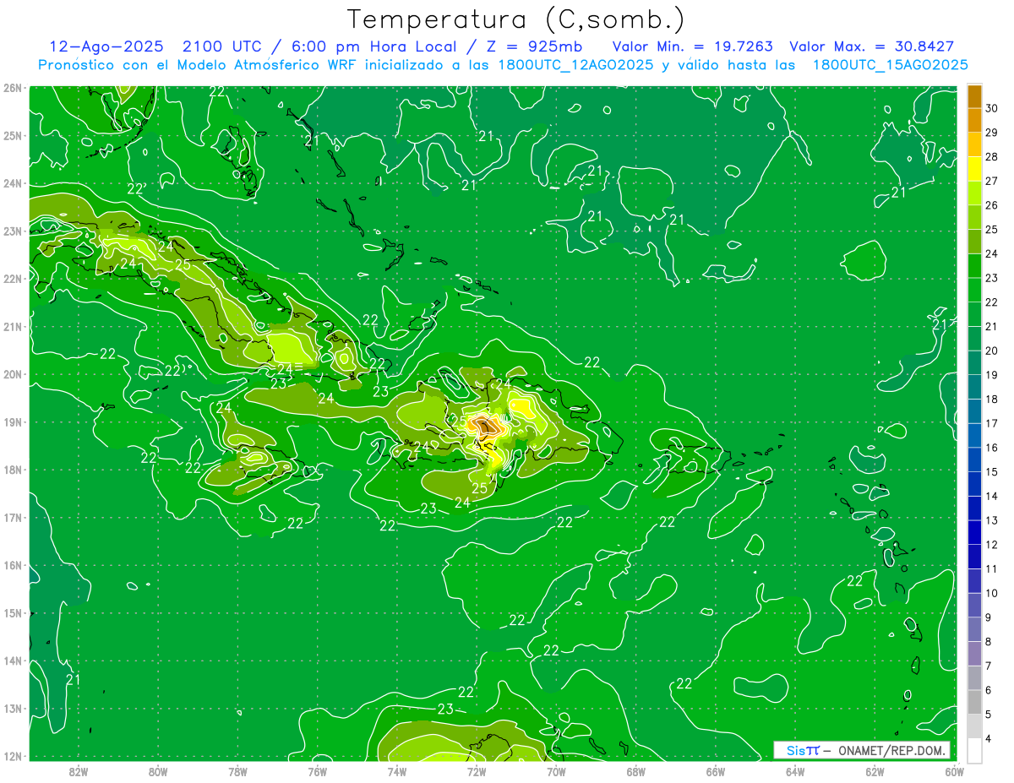This screenshot has width=1014, height=783.
Task: Click the title 'Temperatura (C,somb.)'
Action: tap(515, 19)
